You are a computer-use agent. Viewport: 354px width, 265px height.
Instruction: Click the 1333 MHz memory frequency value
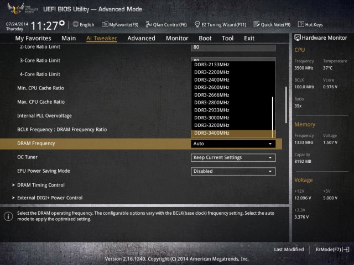coord(304,142)
